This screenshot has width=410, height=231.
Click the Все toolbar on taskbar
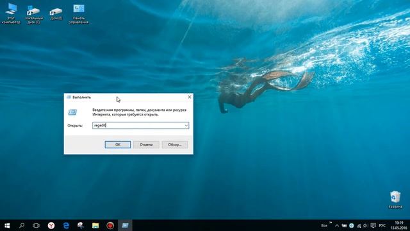point(324,225)
